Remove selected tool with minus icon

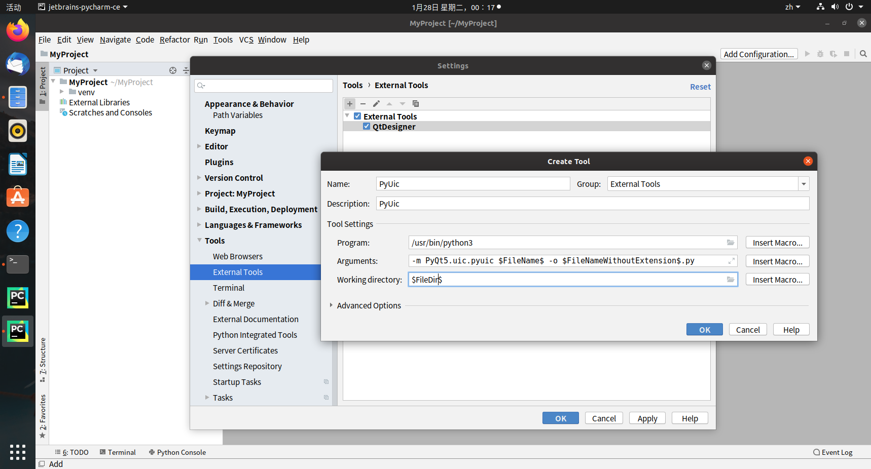tap(363, 104)
